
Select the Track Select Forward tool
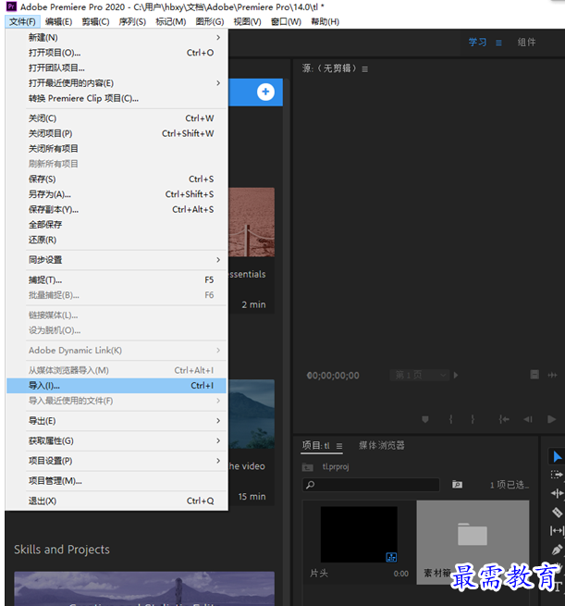click(557, 475)
